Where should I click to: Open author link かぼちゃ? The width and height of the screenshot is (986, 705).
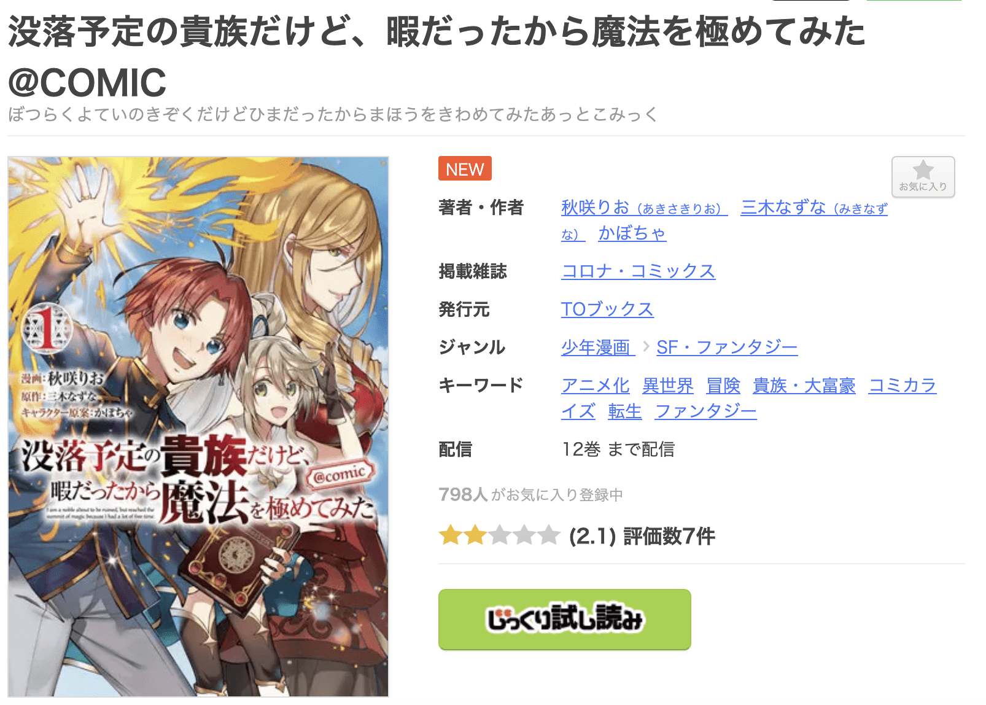click(632, 233)
